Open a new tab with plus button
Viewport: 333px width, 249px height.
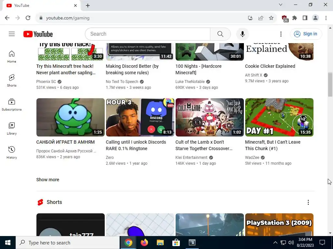point(88,6)
